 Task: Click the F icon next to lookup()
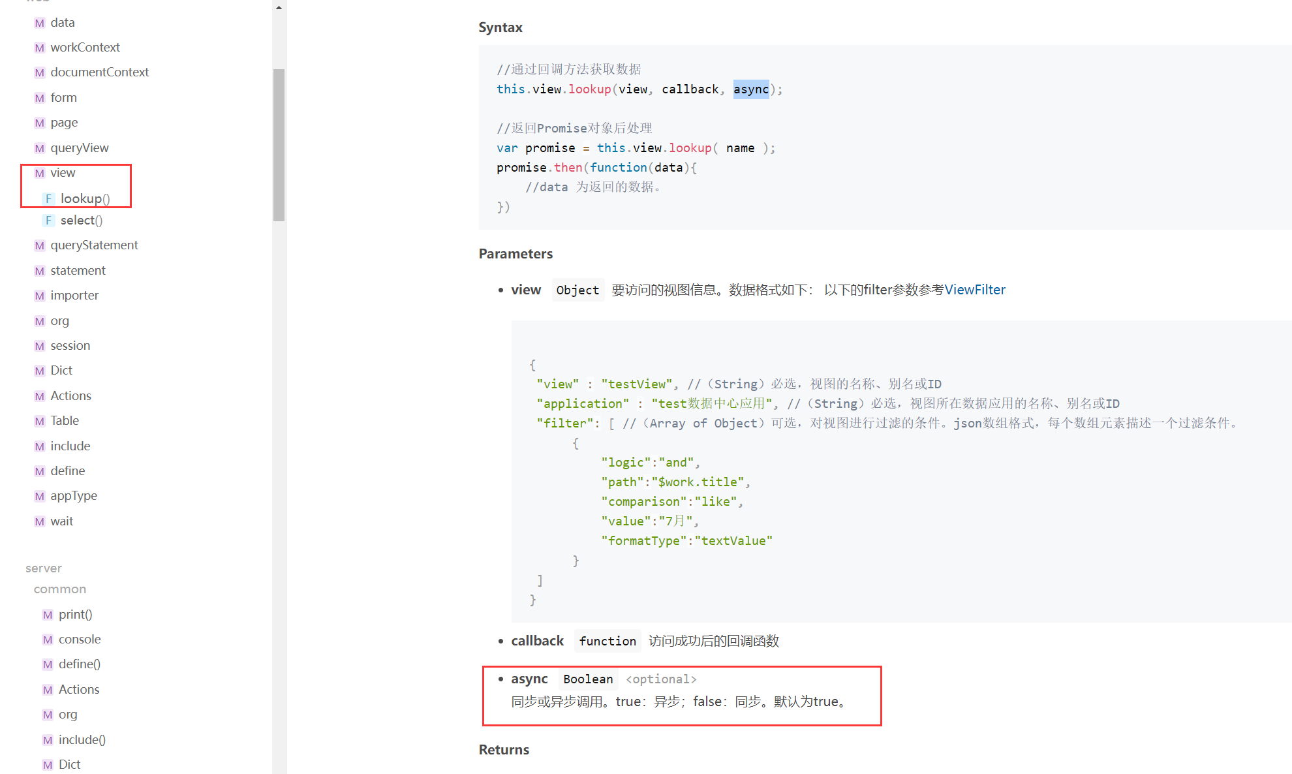coord(48,198)
